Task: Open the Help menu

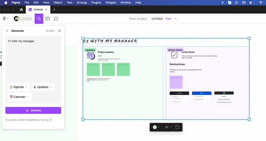Action: (x=138, y=3)
